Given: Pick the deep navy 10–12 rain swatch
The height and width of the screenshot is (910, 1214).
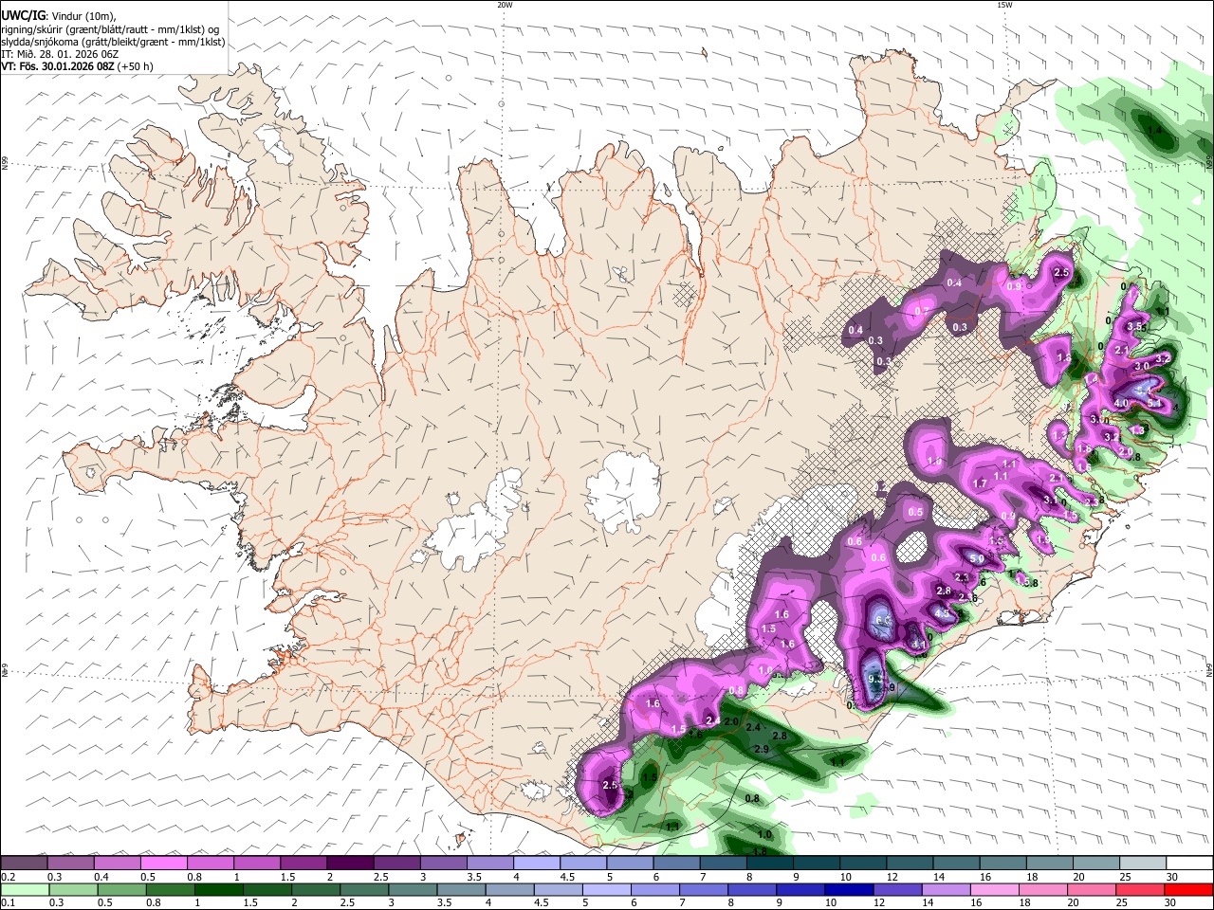Looking at the screenshot, I should [x=849, y=889].
